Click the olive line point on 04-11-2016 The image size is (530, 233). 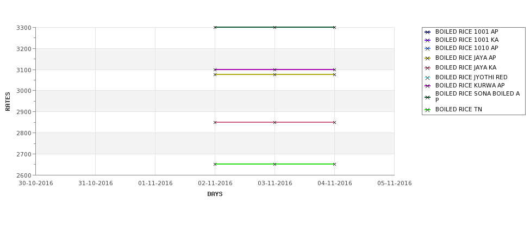point(335,74)
